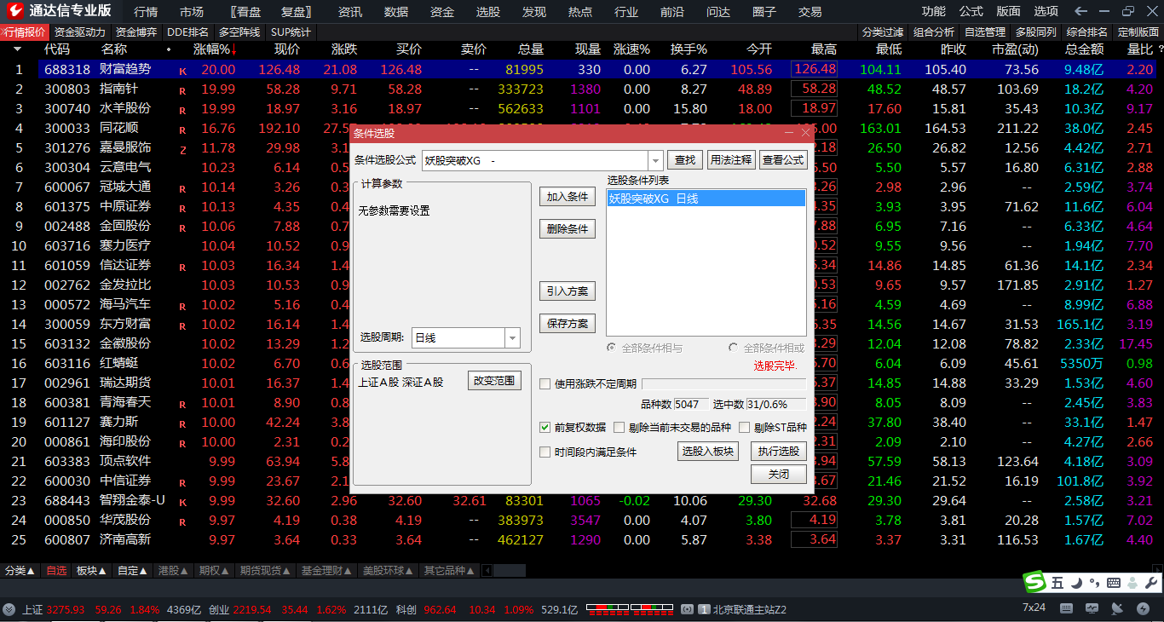1164x622 pixels.
Task: Expand 自定▲ bottom tab menu
Action: [x=132, y=571]
